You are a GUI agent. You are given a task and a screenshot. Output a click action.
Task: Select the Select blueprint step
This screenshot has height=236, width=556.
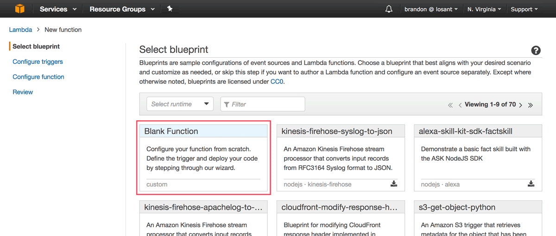pyautogui.click(x=36, y=46)
